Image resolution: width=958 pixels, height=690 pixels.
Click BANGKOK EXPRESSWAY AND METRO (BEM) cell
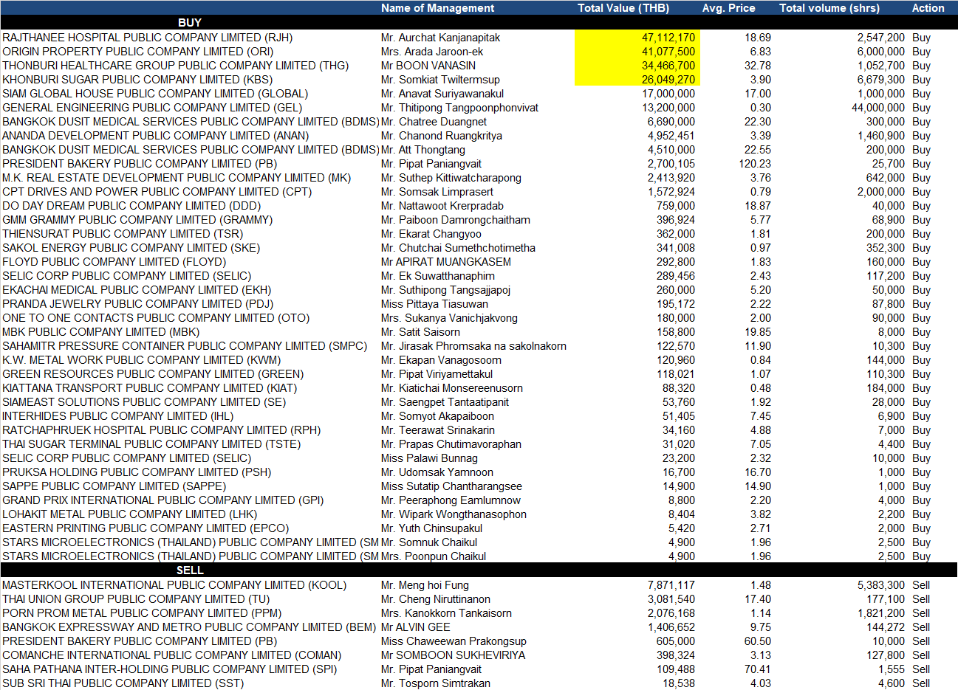point(189,627)
